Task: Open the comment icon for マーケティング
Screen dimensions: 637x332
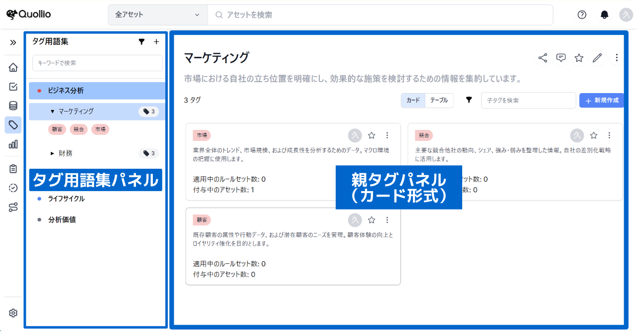Action: [x=561, y=58]
